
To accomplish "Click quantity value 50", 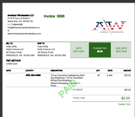I will (x=98, y=75).
